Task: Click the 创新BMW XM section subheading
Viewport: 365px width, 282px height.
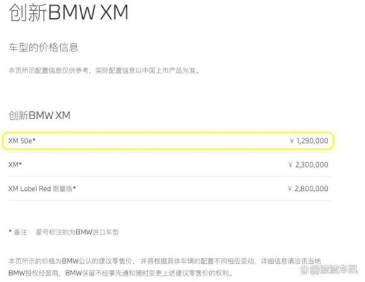Action: tap(40, 115)
